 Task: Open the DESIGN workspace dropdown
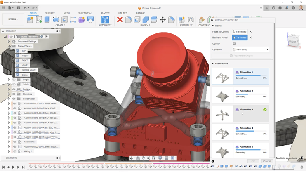(13, 19)
